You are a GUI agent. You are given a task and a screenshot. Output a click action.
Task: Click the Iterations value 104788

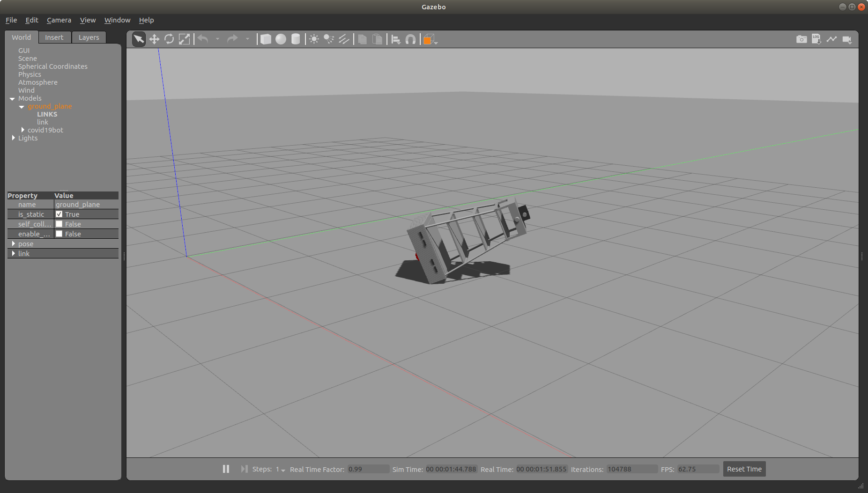pos(632,469)
